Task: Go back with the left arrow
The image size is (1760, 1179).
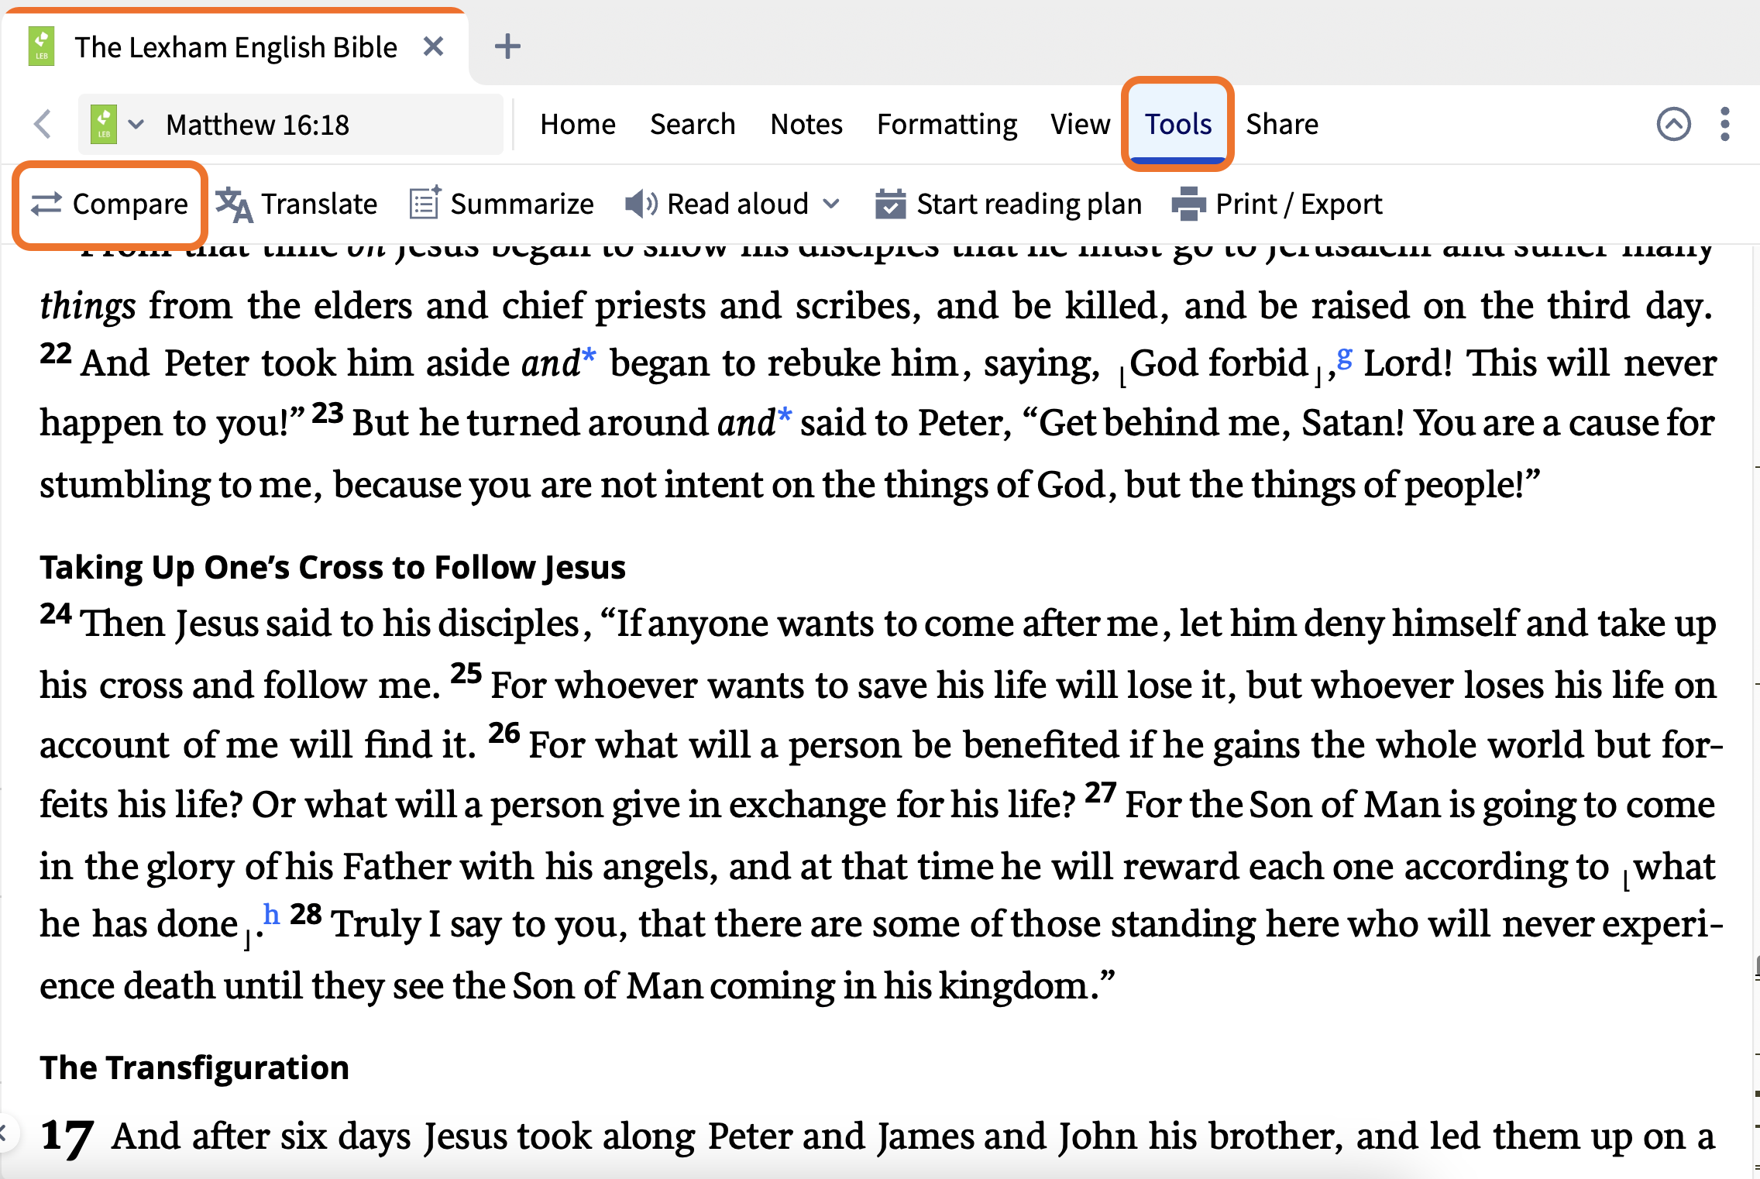Action: coord(43,124)
